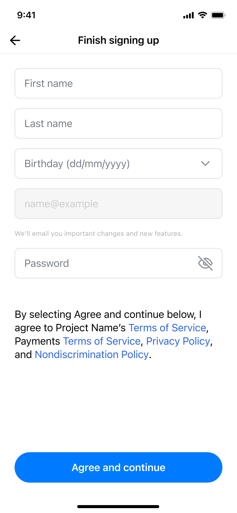
Task: Select the Finish signing up header
Action: pos(118,40)
